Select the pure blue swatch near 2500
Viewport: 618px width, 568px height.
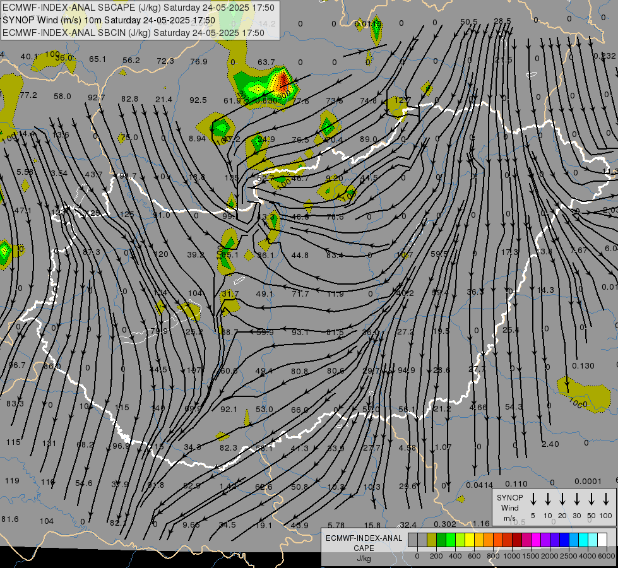coord(564,540)
